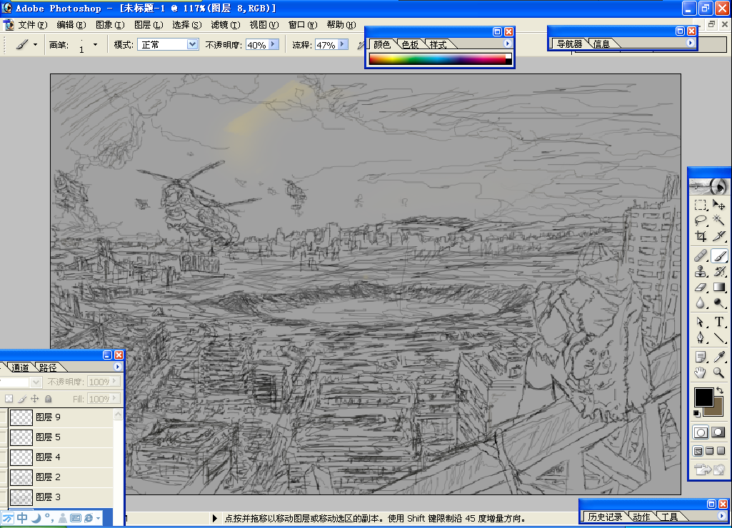Select the Magic Wand tool
732x528 pixels.
point(719,220)
